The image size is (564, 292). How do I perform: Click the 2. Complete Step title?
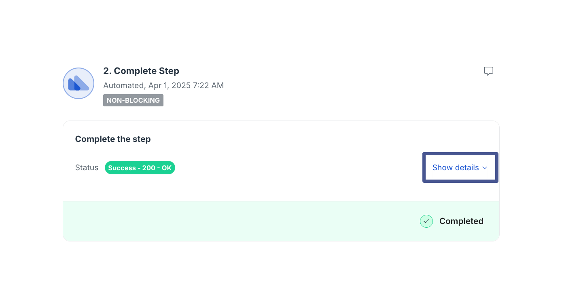point(141,71)
